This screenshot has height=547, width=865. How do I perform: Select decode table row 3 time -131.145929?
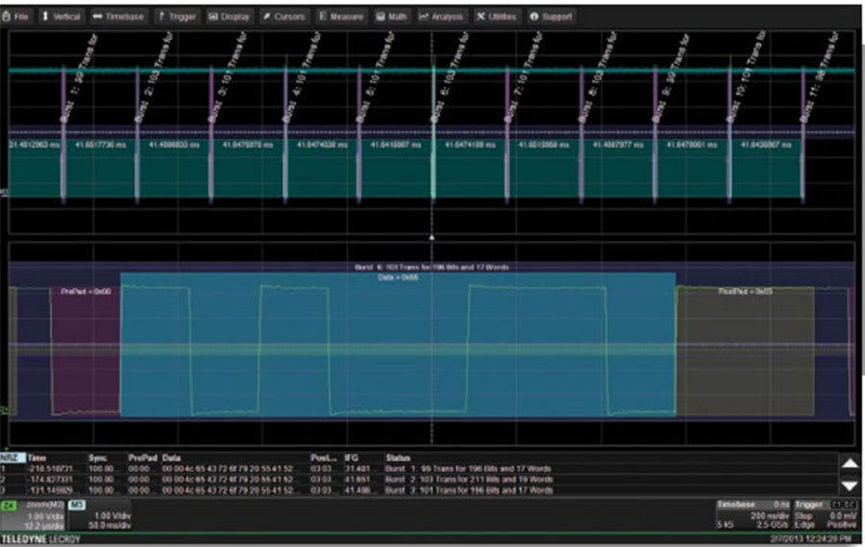click(x=50, y=489)
